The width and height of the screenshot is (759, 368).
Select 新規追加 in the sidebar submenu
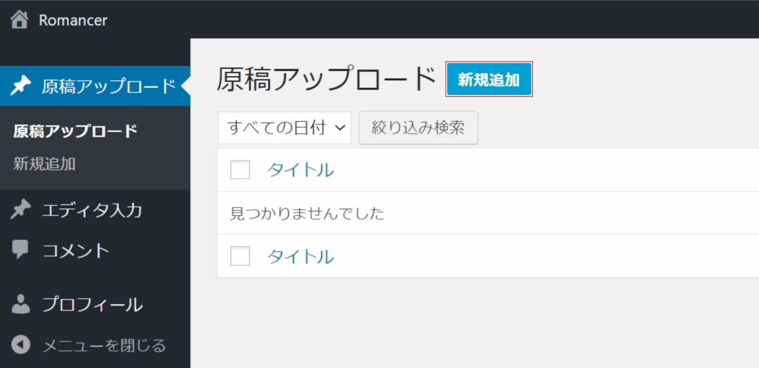coord(44,164)
